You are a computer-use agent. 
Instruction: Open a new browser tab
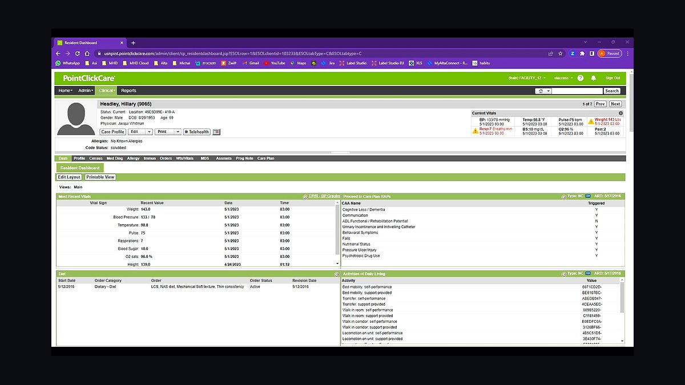[x=134, y=43]
